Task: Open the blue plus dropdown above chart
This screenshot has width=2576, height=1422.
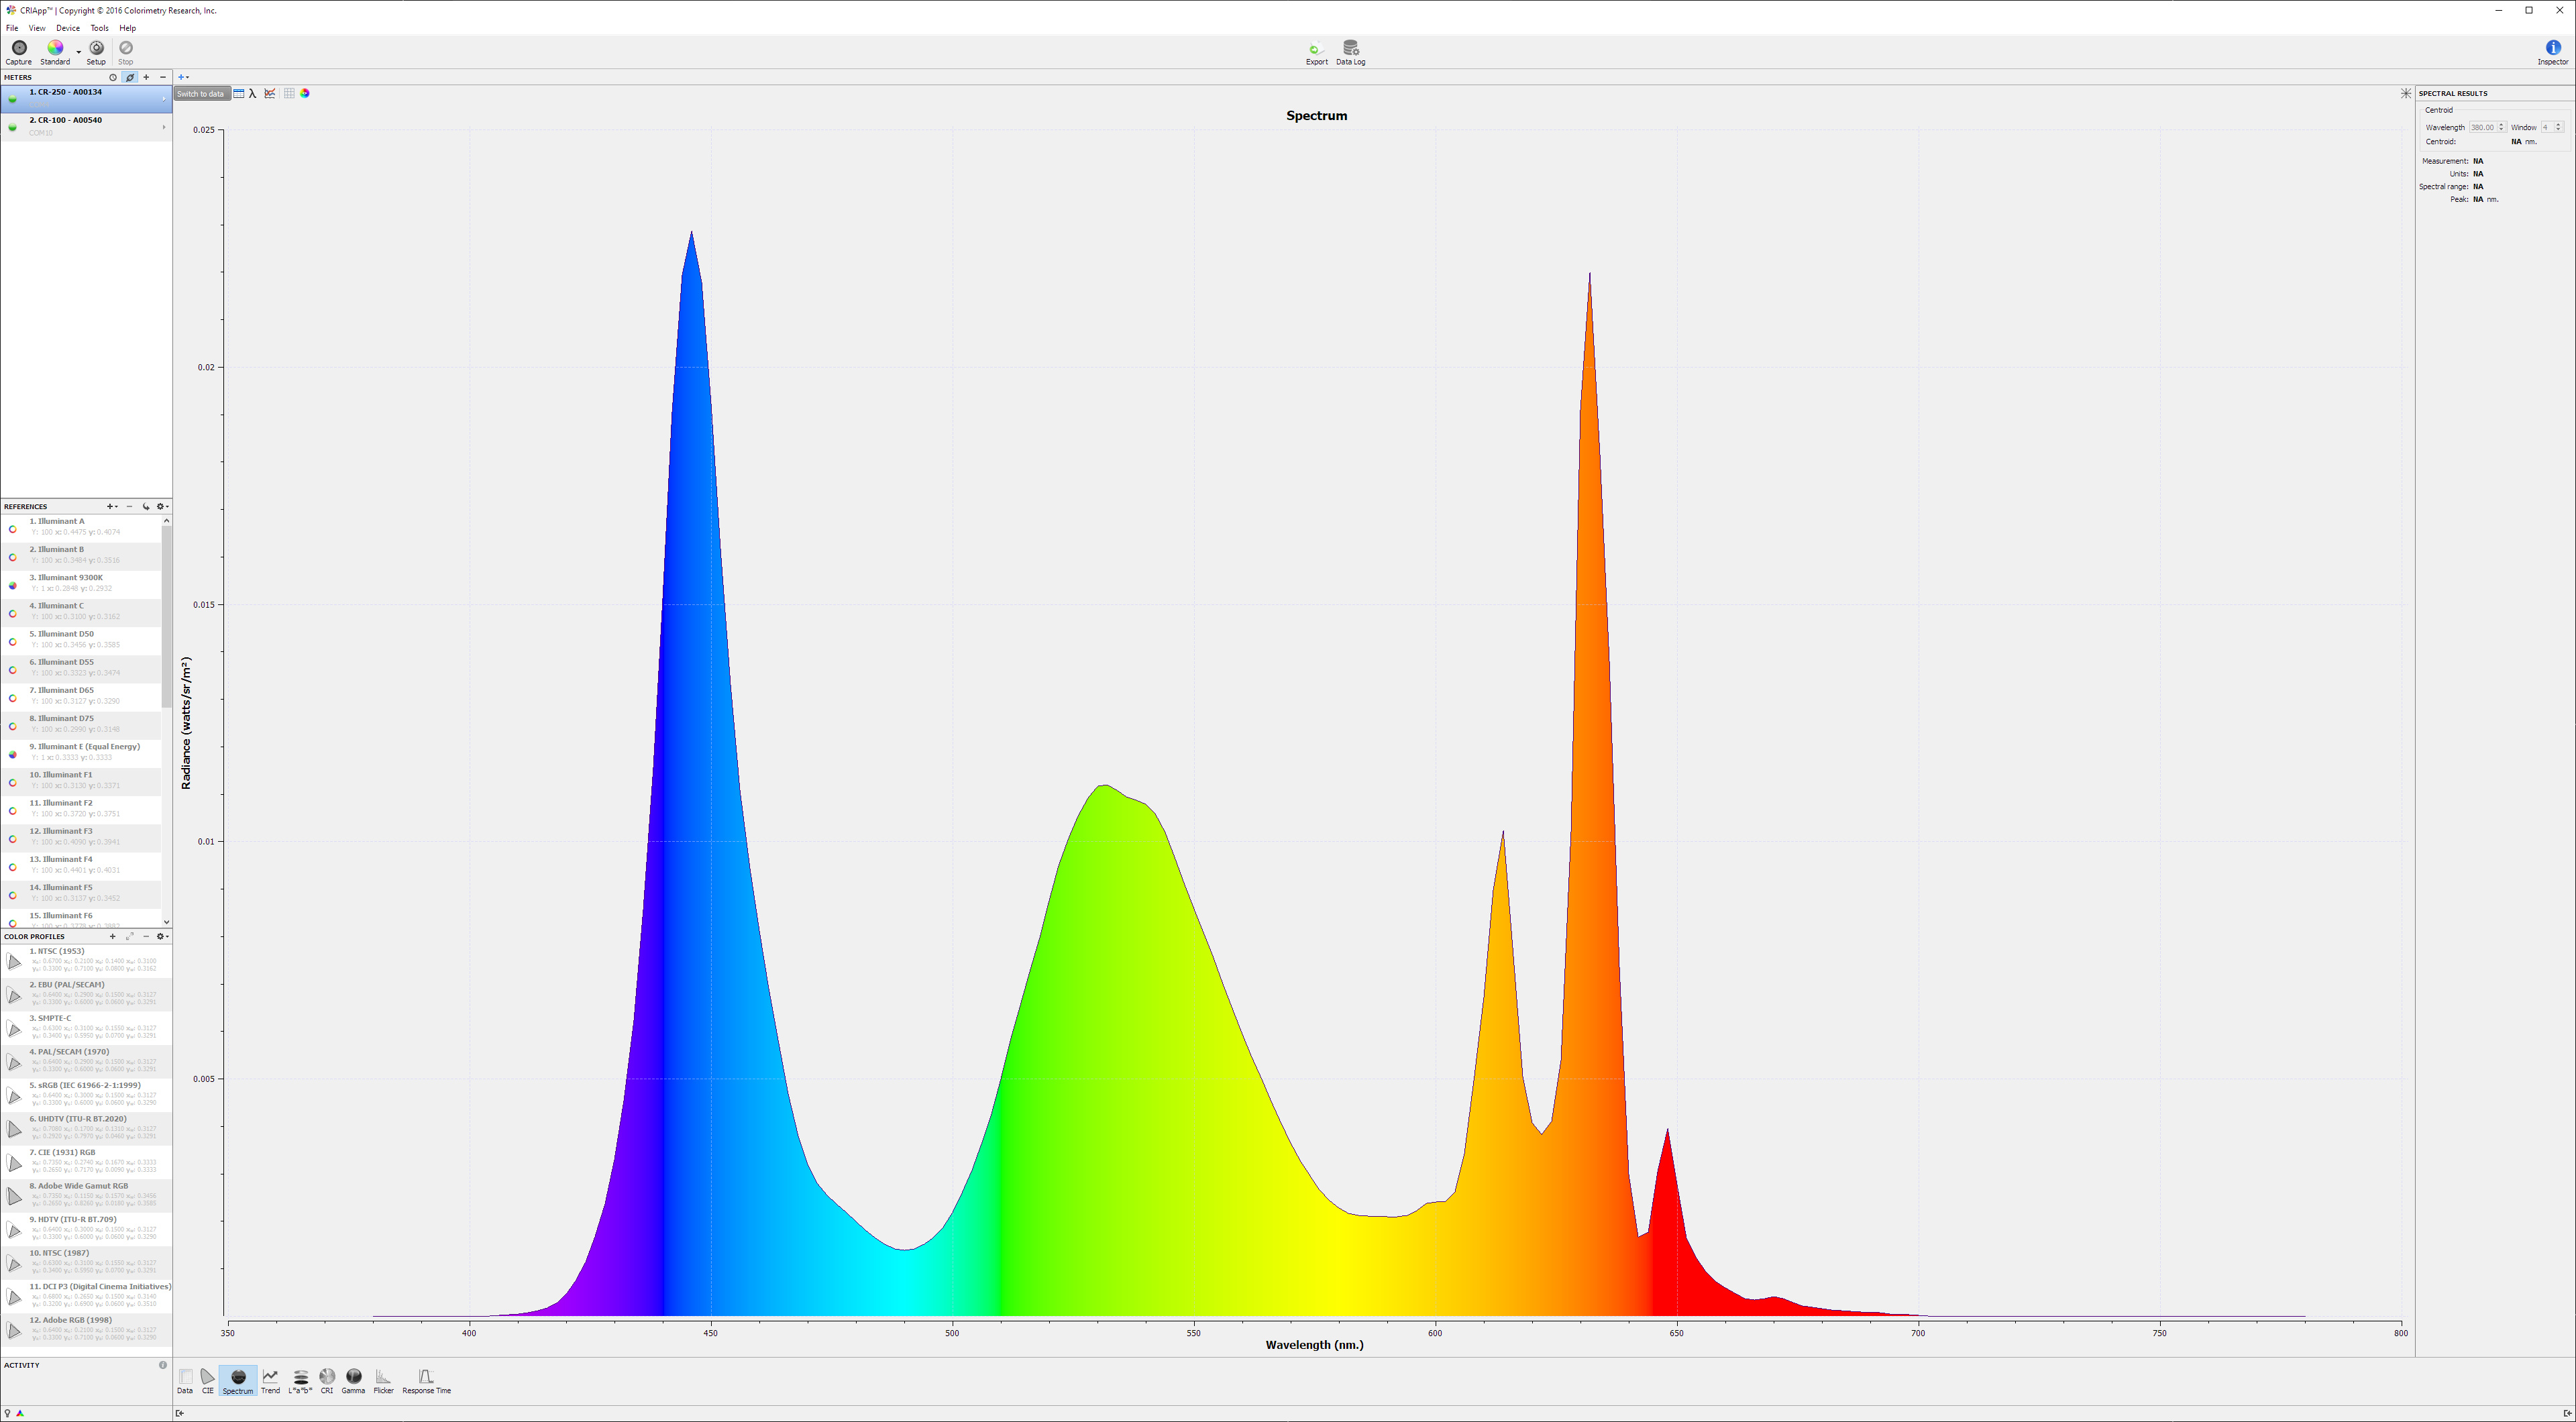Action: (183, 77)
